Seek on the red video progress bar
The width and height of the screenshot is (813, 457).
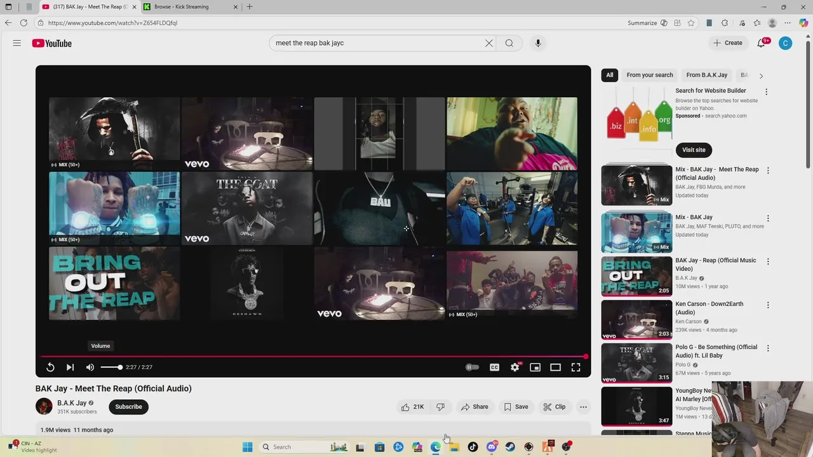313,356
